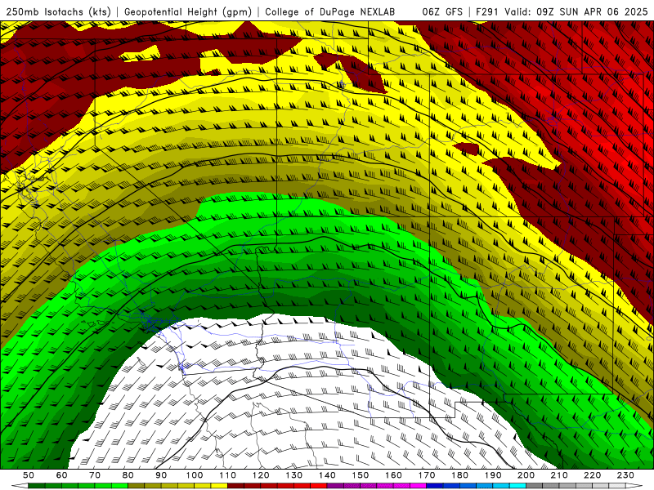
Task: Click the legend value 100
Action: [195, 475]
